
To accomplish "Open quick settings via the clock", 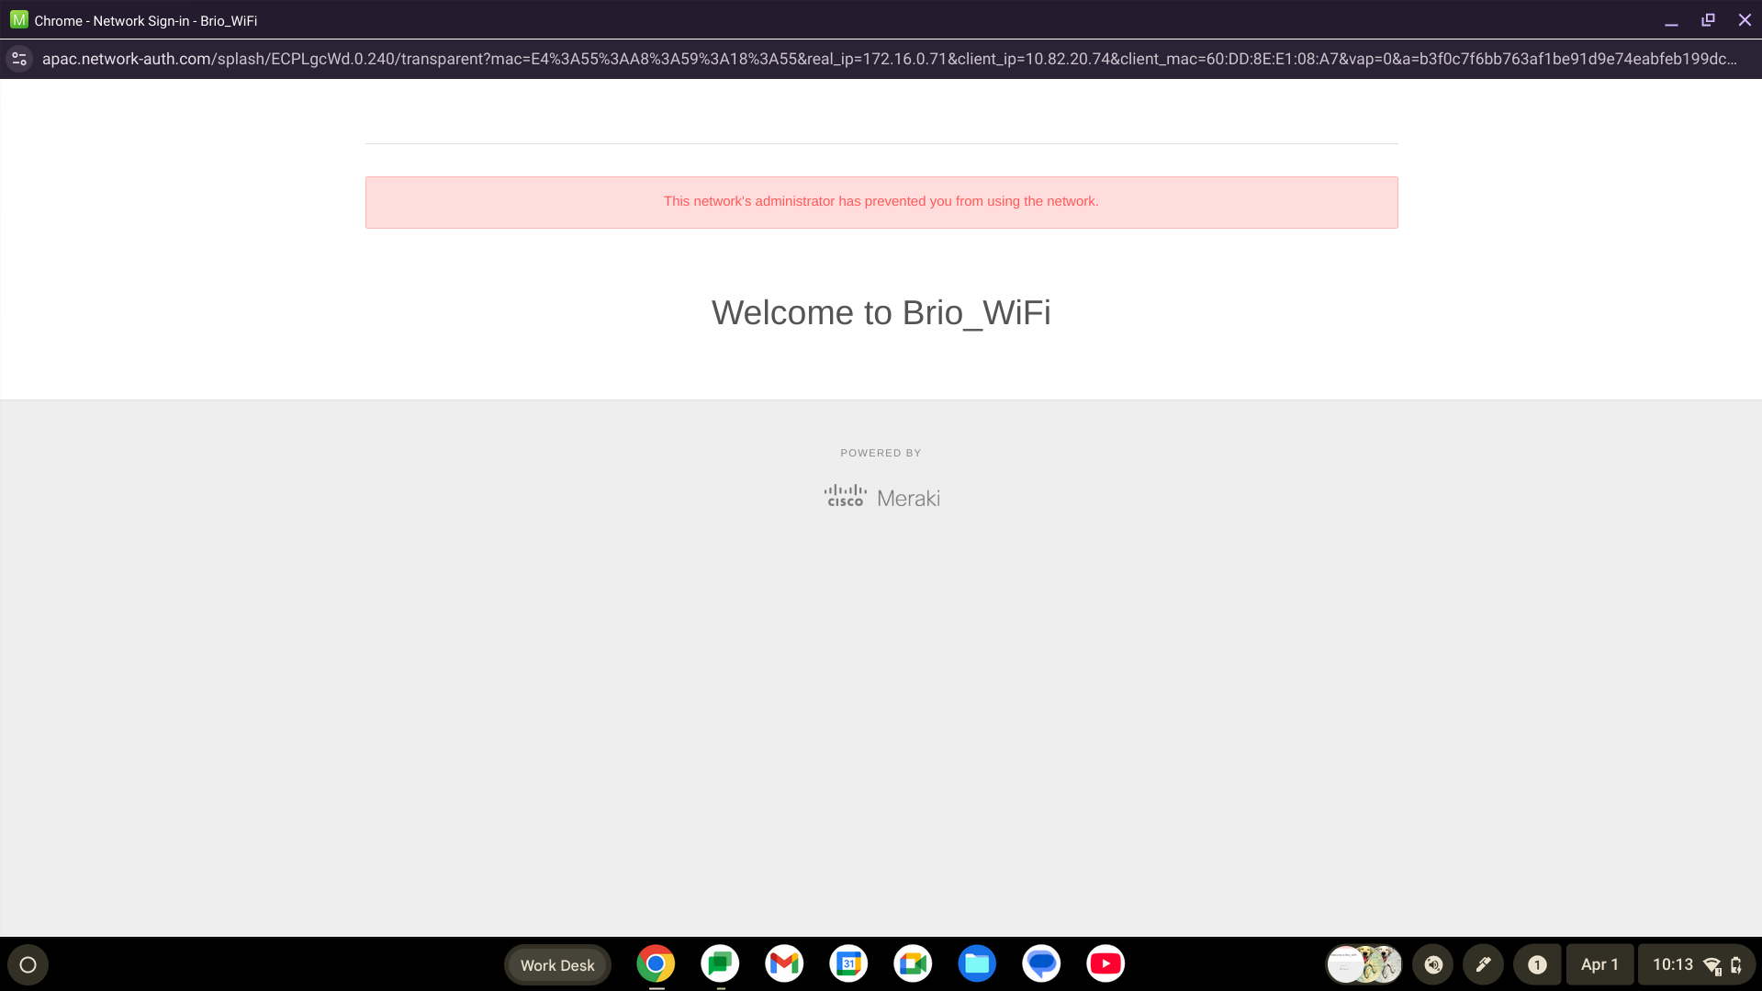I will 1673,964.
